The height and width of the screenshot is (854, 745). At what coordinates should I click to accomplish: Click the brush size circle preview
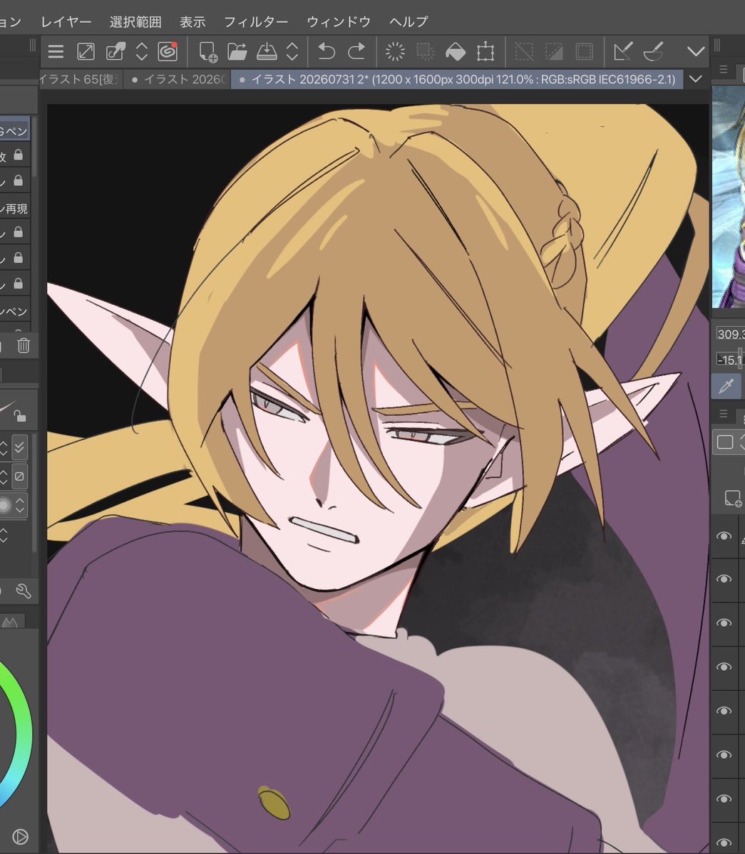(x=4, y=506)
